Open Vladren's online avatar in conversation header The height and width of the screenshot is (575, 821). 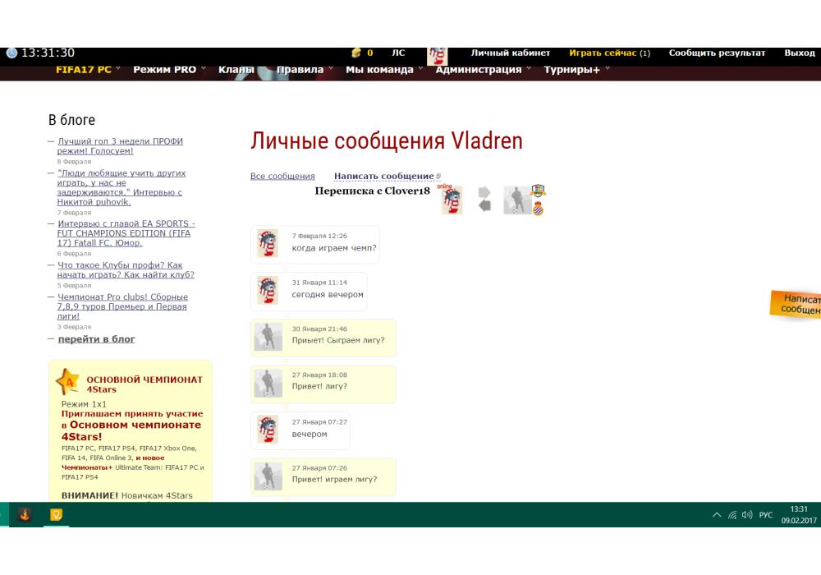point(452,200)
